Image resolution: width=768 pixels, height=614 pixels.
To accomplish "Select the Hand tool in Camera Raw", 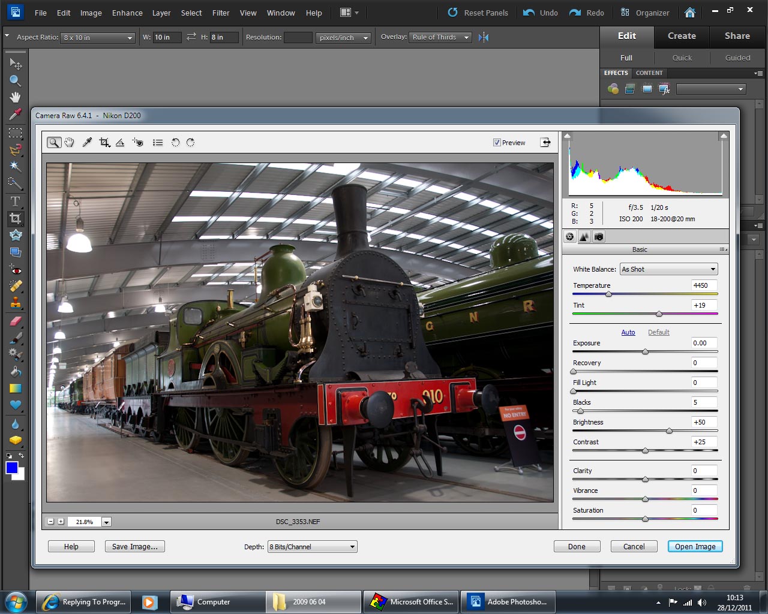I will click(x=70, y=143).
